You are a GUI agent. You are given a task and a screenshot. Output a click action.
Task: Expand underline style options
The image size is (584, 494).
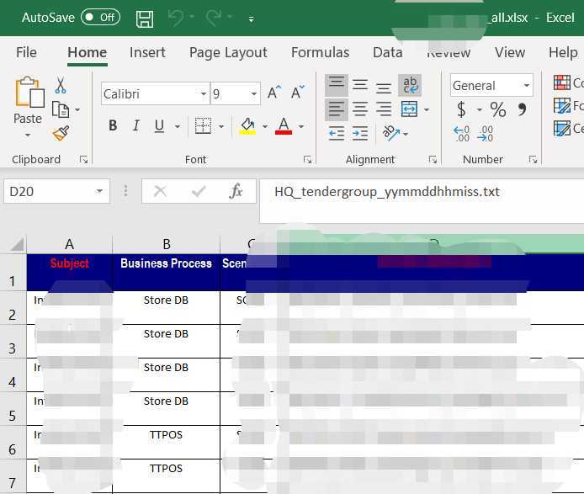pyautogui.click(x=178, y=127)
